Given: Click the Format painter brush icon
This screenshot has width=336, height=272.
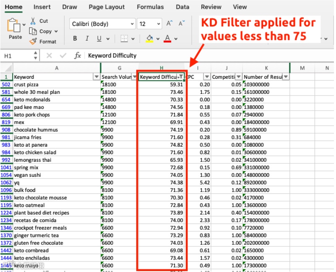Looking at the screenshot, I should tap(33, 41).
